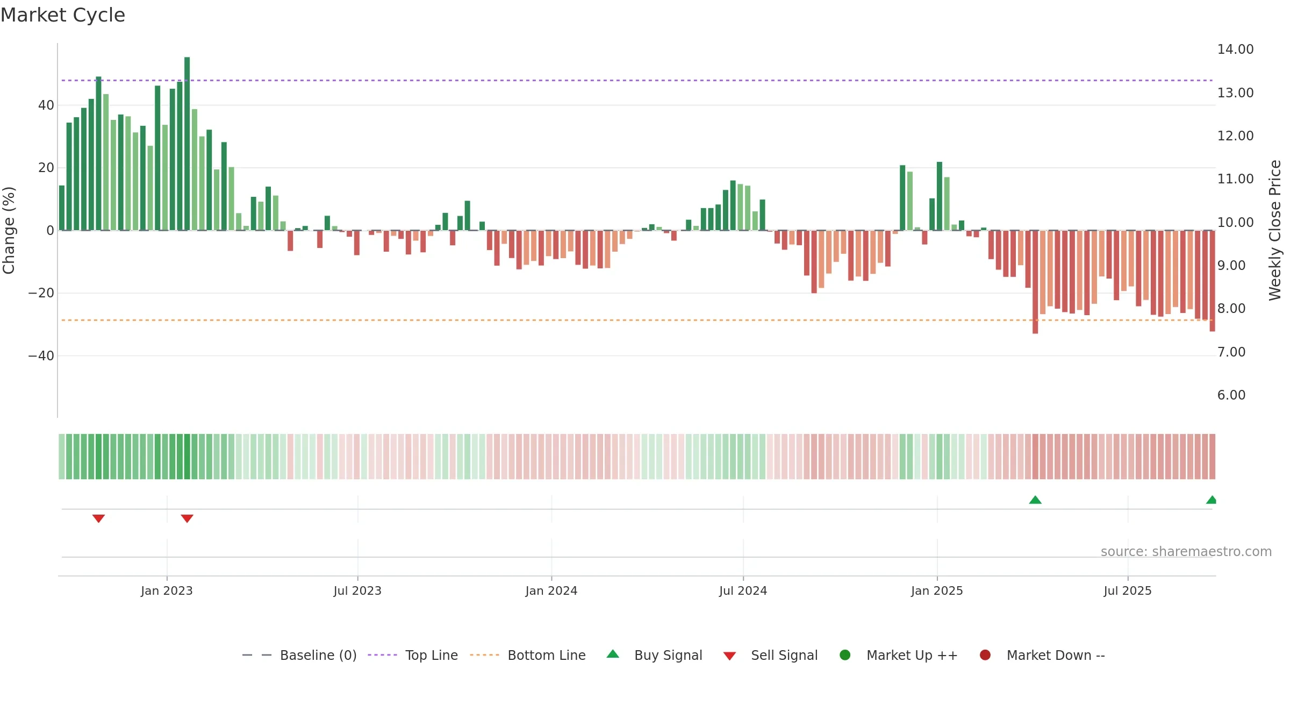Click the first light green heatmap cell at left end
Screen dimensions: 1290x726
pyautogui.click(x=62, y=457)
